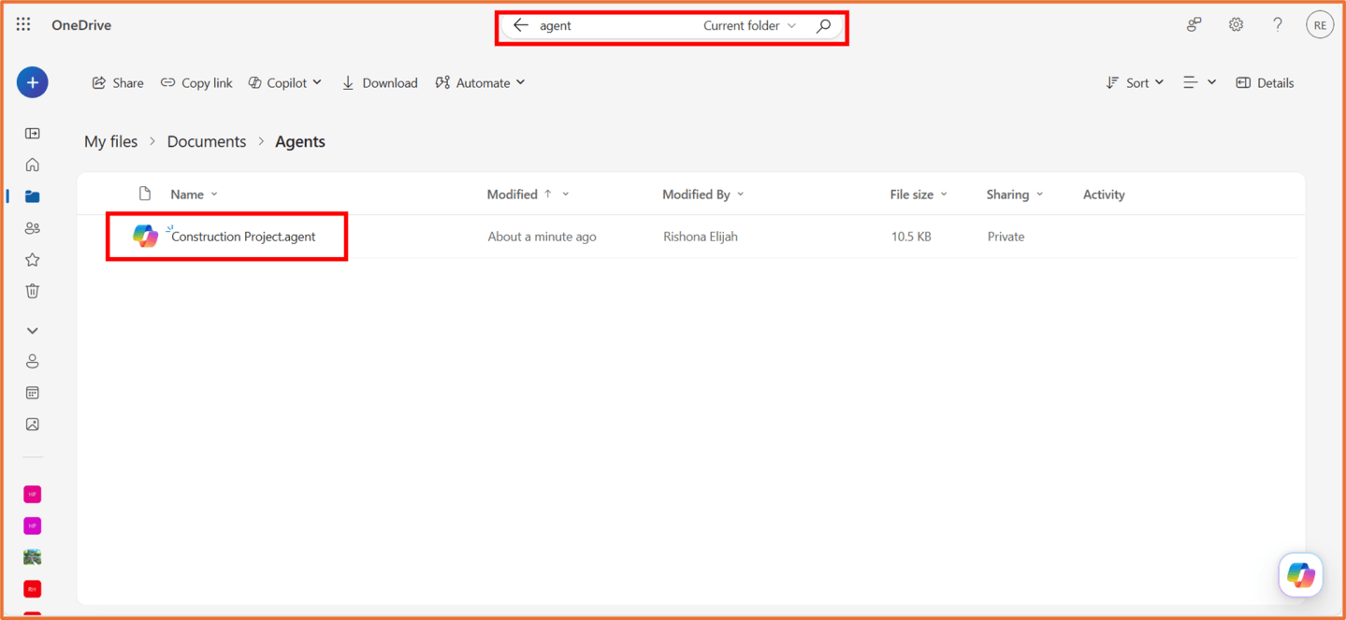Click the Share button in toolbar
1346x620 pixels.
pyautogui.click(x=118, y=83)
